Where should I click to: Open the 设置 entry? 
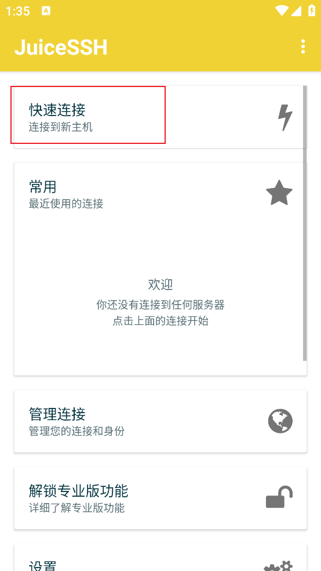point(160,557)
